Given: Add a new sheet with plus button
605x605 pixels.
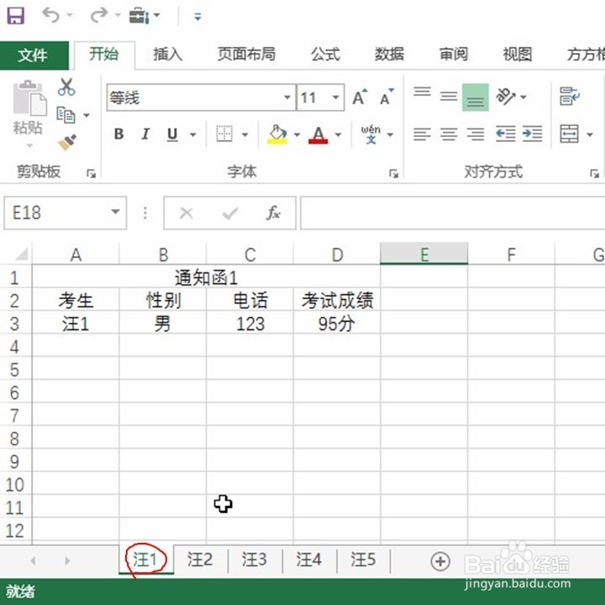Looking at the screenshot, I should pos(440,561).
